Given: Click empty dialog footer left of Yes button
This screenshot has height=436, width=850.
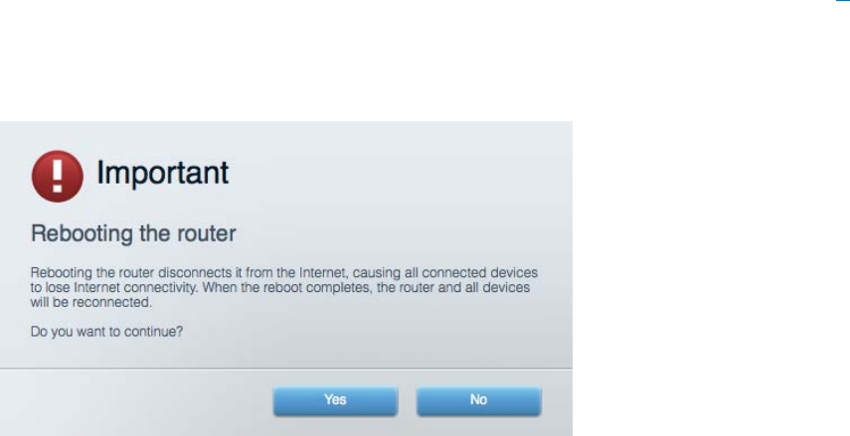Looking at the screenshot, I should pos(135,402).
